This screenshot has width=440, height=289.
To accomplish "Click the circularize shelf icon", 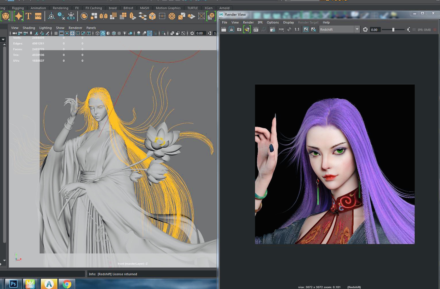I will pos(172,16).
